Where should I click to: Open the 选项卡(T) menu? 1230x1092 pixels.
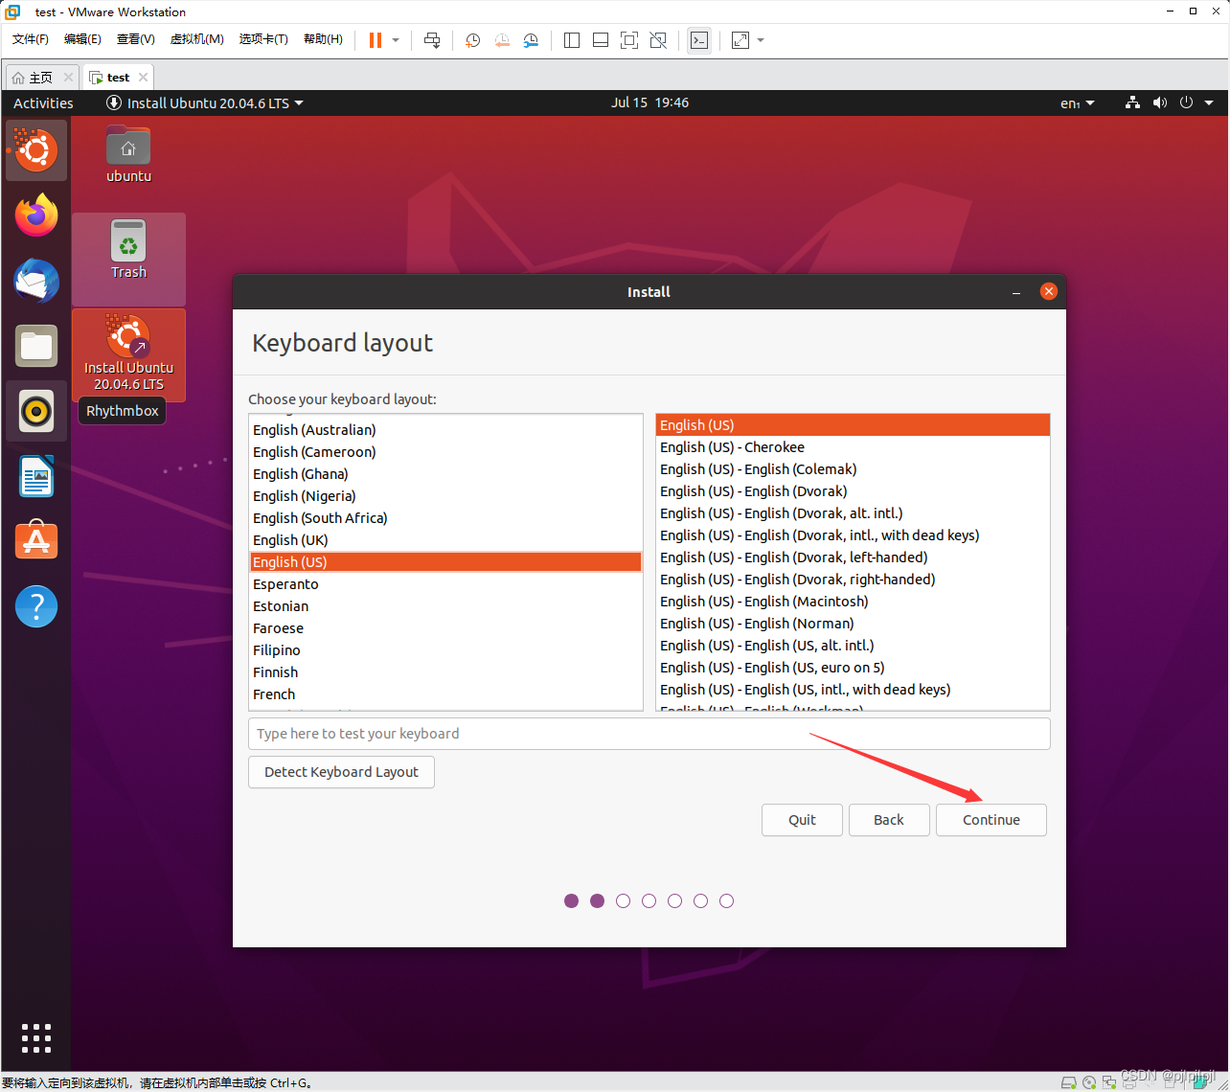263,39
